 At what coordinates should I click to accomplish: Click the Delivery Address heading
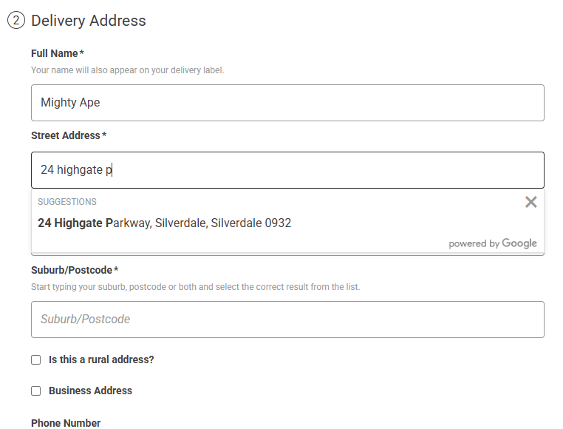click(89, 21)
